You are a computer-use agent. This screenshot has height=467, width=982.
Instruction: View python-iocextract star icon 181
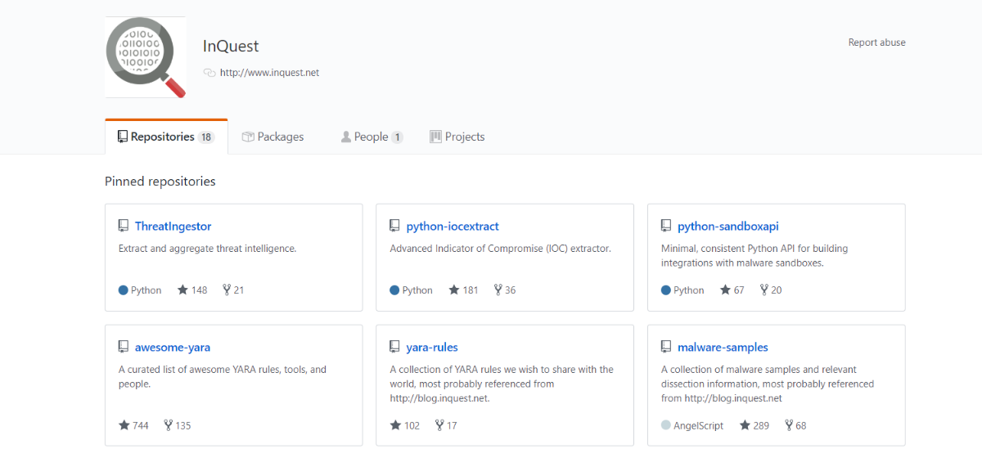tap(453, 290)
